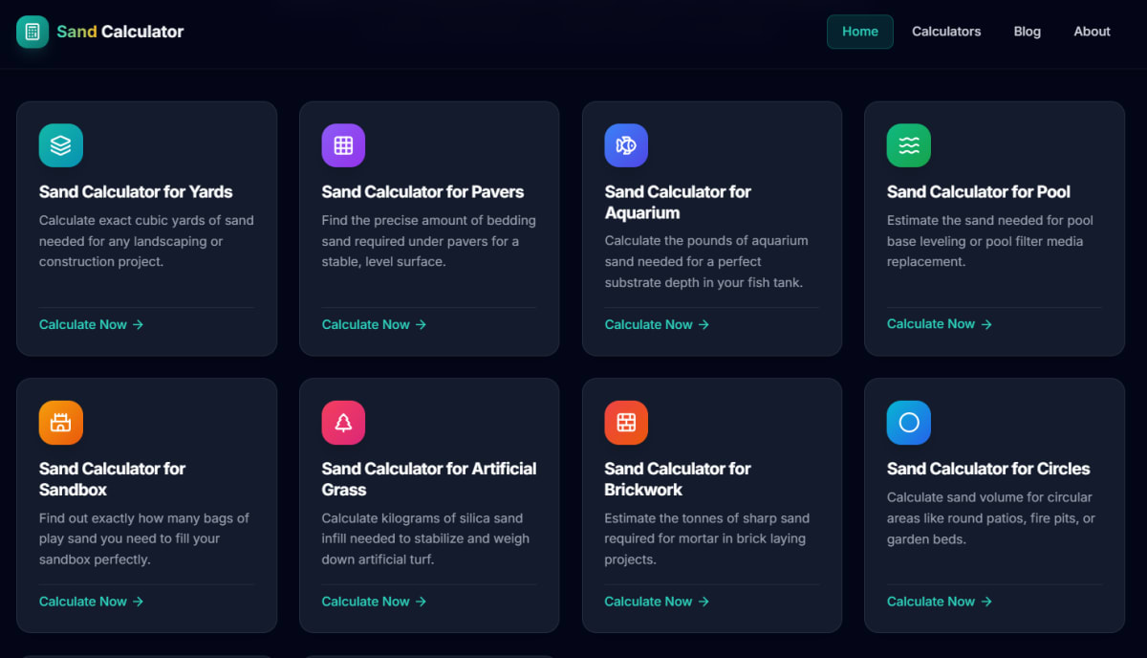Click the 'round patios, fire pits' description
The width and height of the screenshot is (1147, 658).
pos(991,518)
